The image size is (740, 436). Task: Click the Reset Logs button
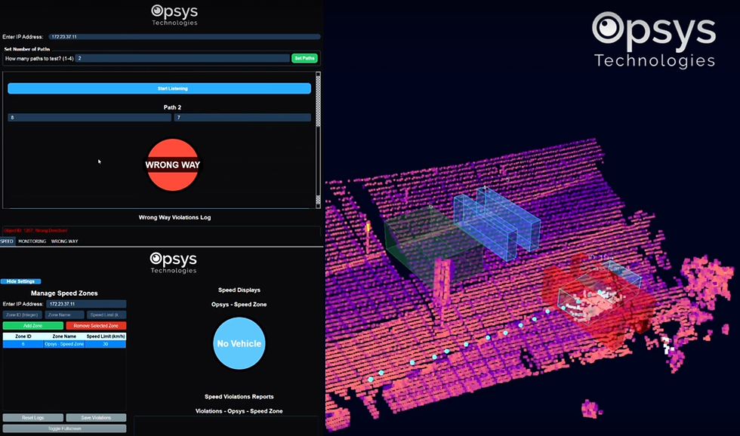pos(33,418)
